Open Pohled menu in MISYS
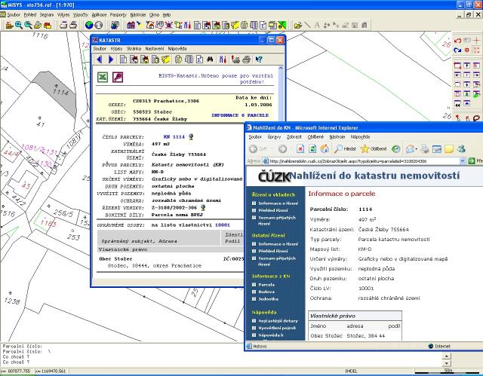This screenshot has width=483, height=376. tap(30, 14)
